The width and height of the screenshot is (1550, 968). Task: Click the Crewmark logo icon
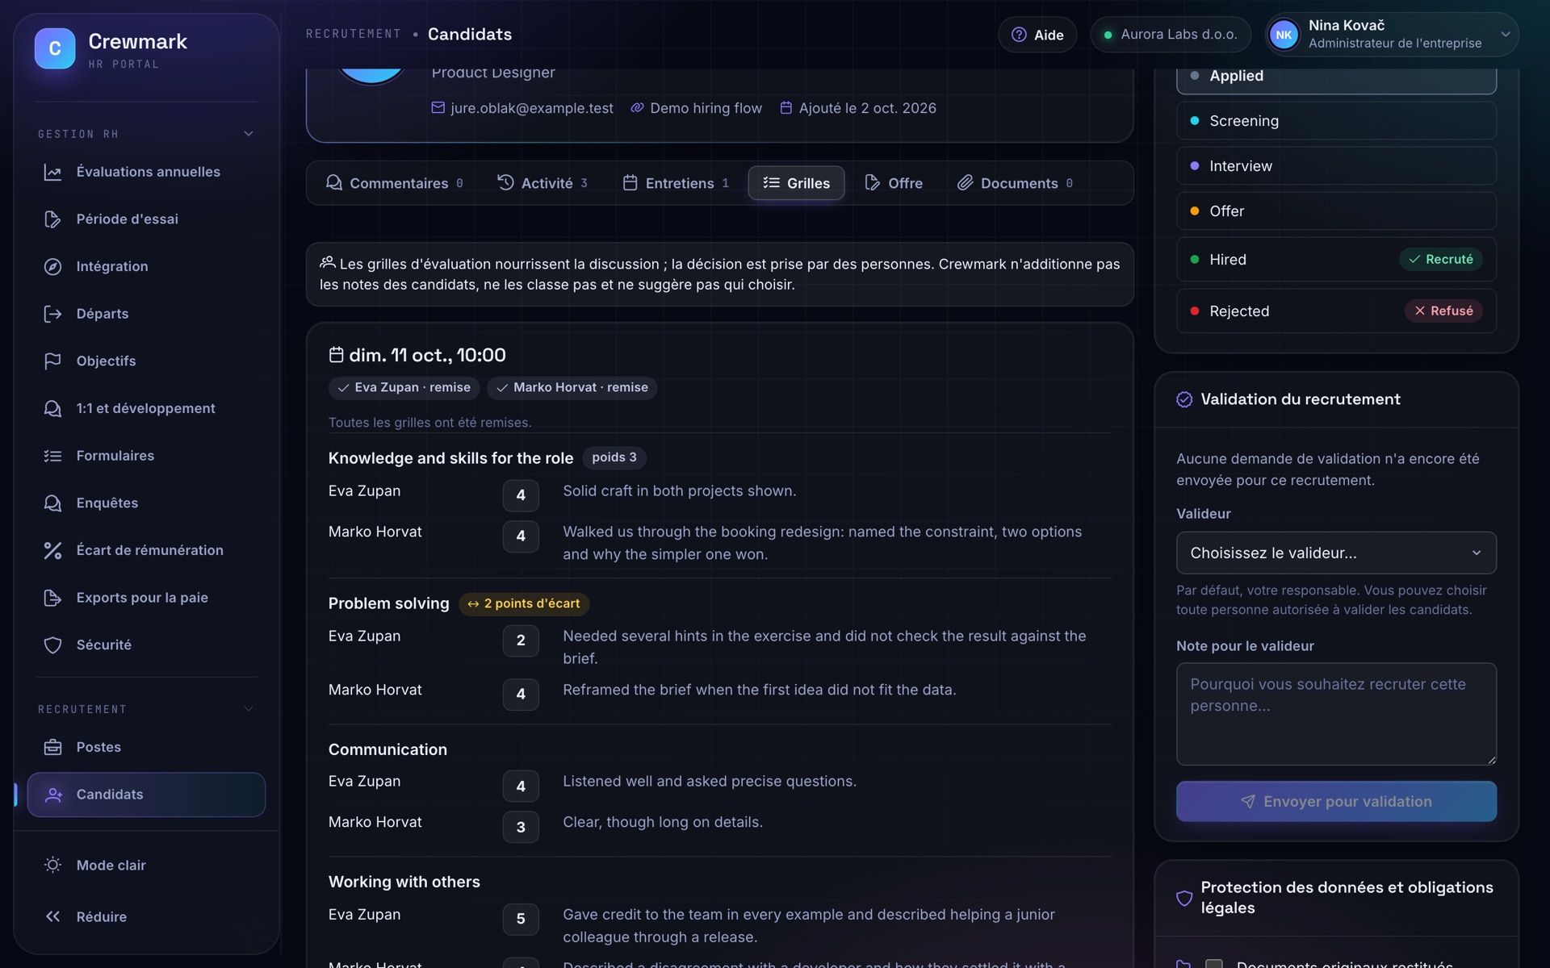(x=55, y=48)
